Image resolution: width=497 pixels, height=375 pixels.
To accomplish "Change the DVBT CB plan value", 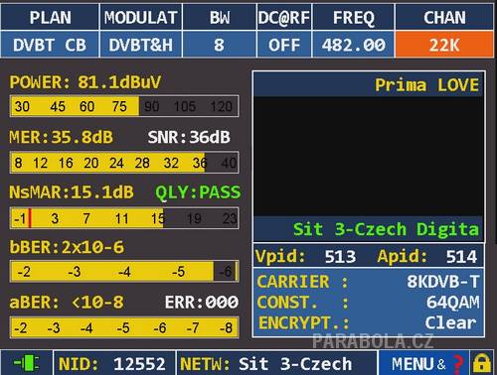I will (50, 45).
